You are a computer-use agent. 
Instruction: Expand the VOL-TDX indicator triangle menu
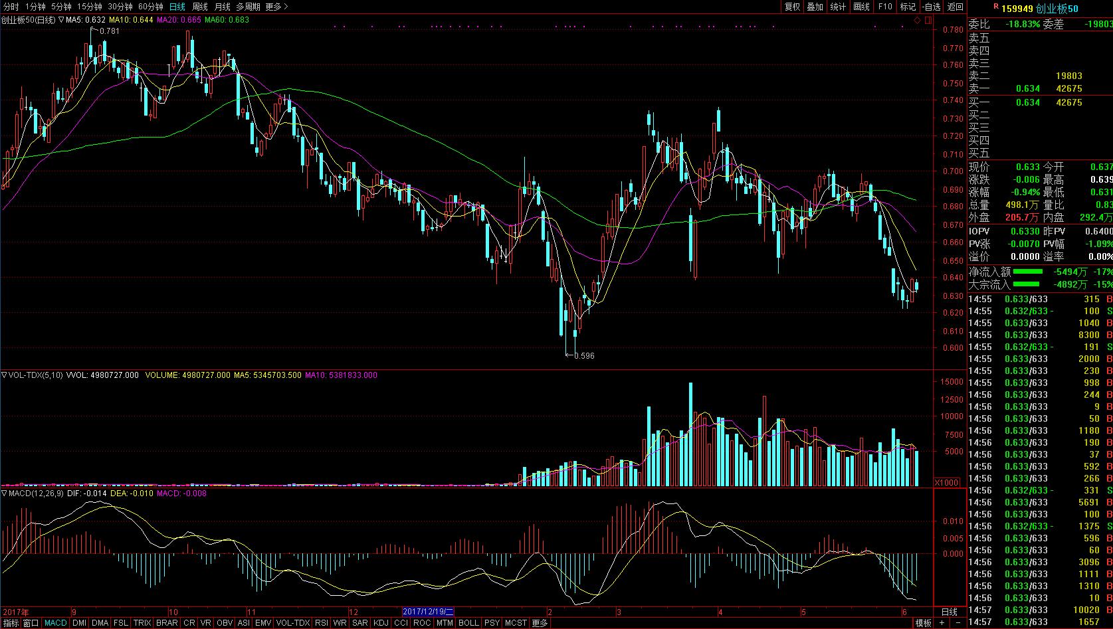pyautogui.click(x=4, y=375)
